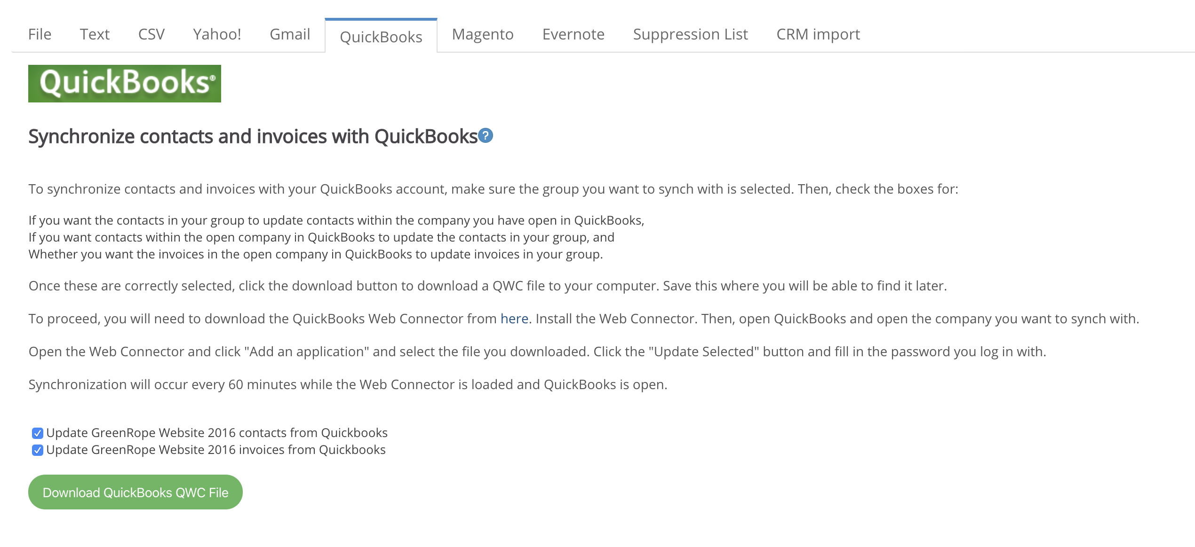
Task: Open the File import tab
Action: tap(40, 34)
